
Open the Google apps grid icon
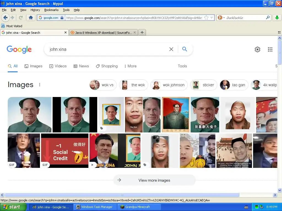[x=270, y=49]
